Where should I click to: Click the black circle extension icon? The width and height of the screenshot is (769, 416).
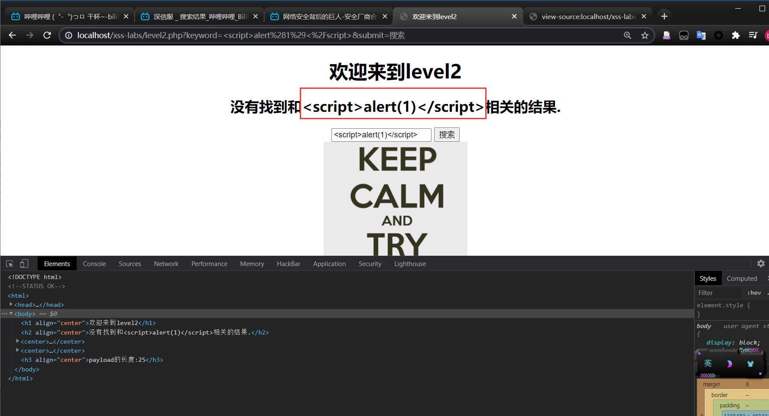click(718, 36)
